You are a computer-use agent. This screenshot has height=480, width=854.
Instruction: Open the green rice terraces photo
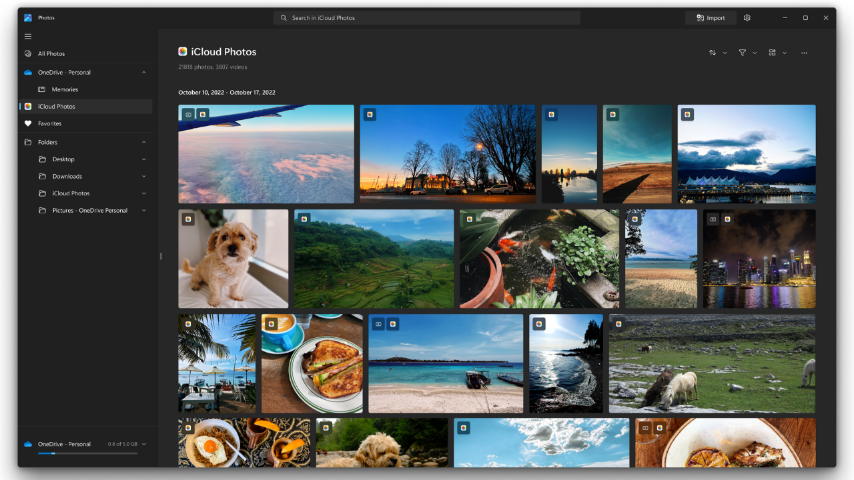click(374, 259)
